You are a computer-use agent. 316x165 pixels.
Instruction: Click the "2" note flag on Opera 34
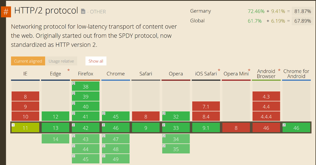pos(164,136)
